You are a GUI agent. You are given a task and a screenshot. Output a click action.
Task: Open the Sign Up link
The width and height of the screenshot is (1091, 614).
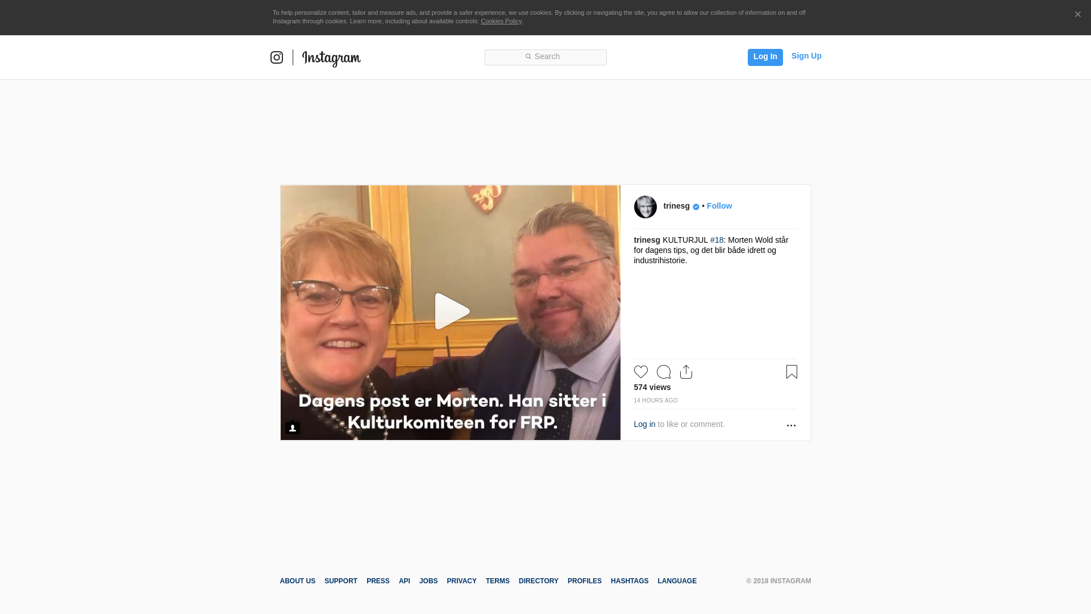click(x=806, y=56)
